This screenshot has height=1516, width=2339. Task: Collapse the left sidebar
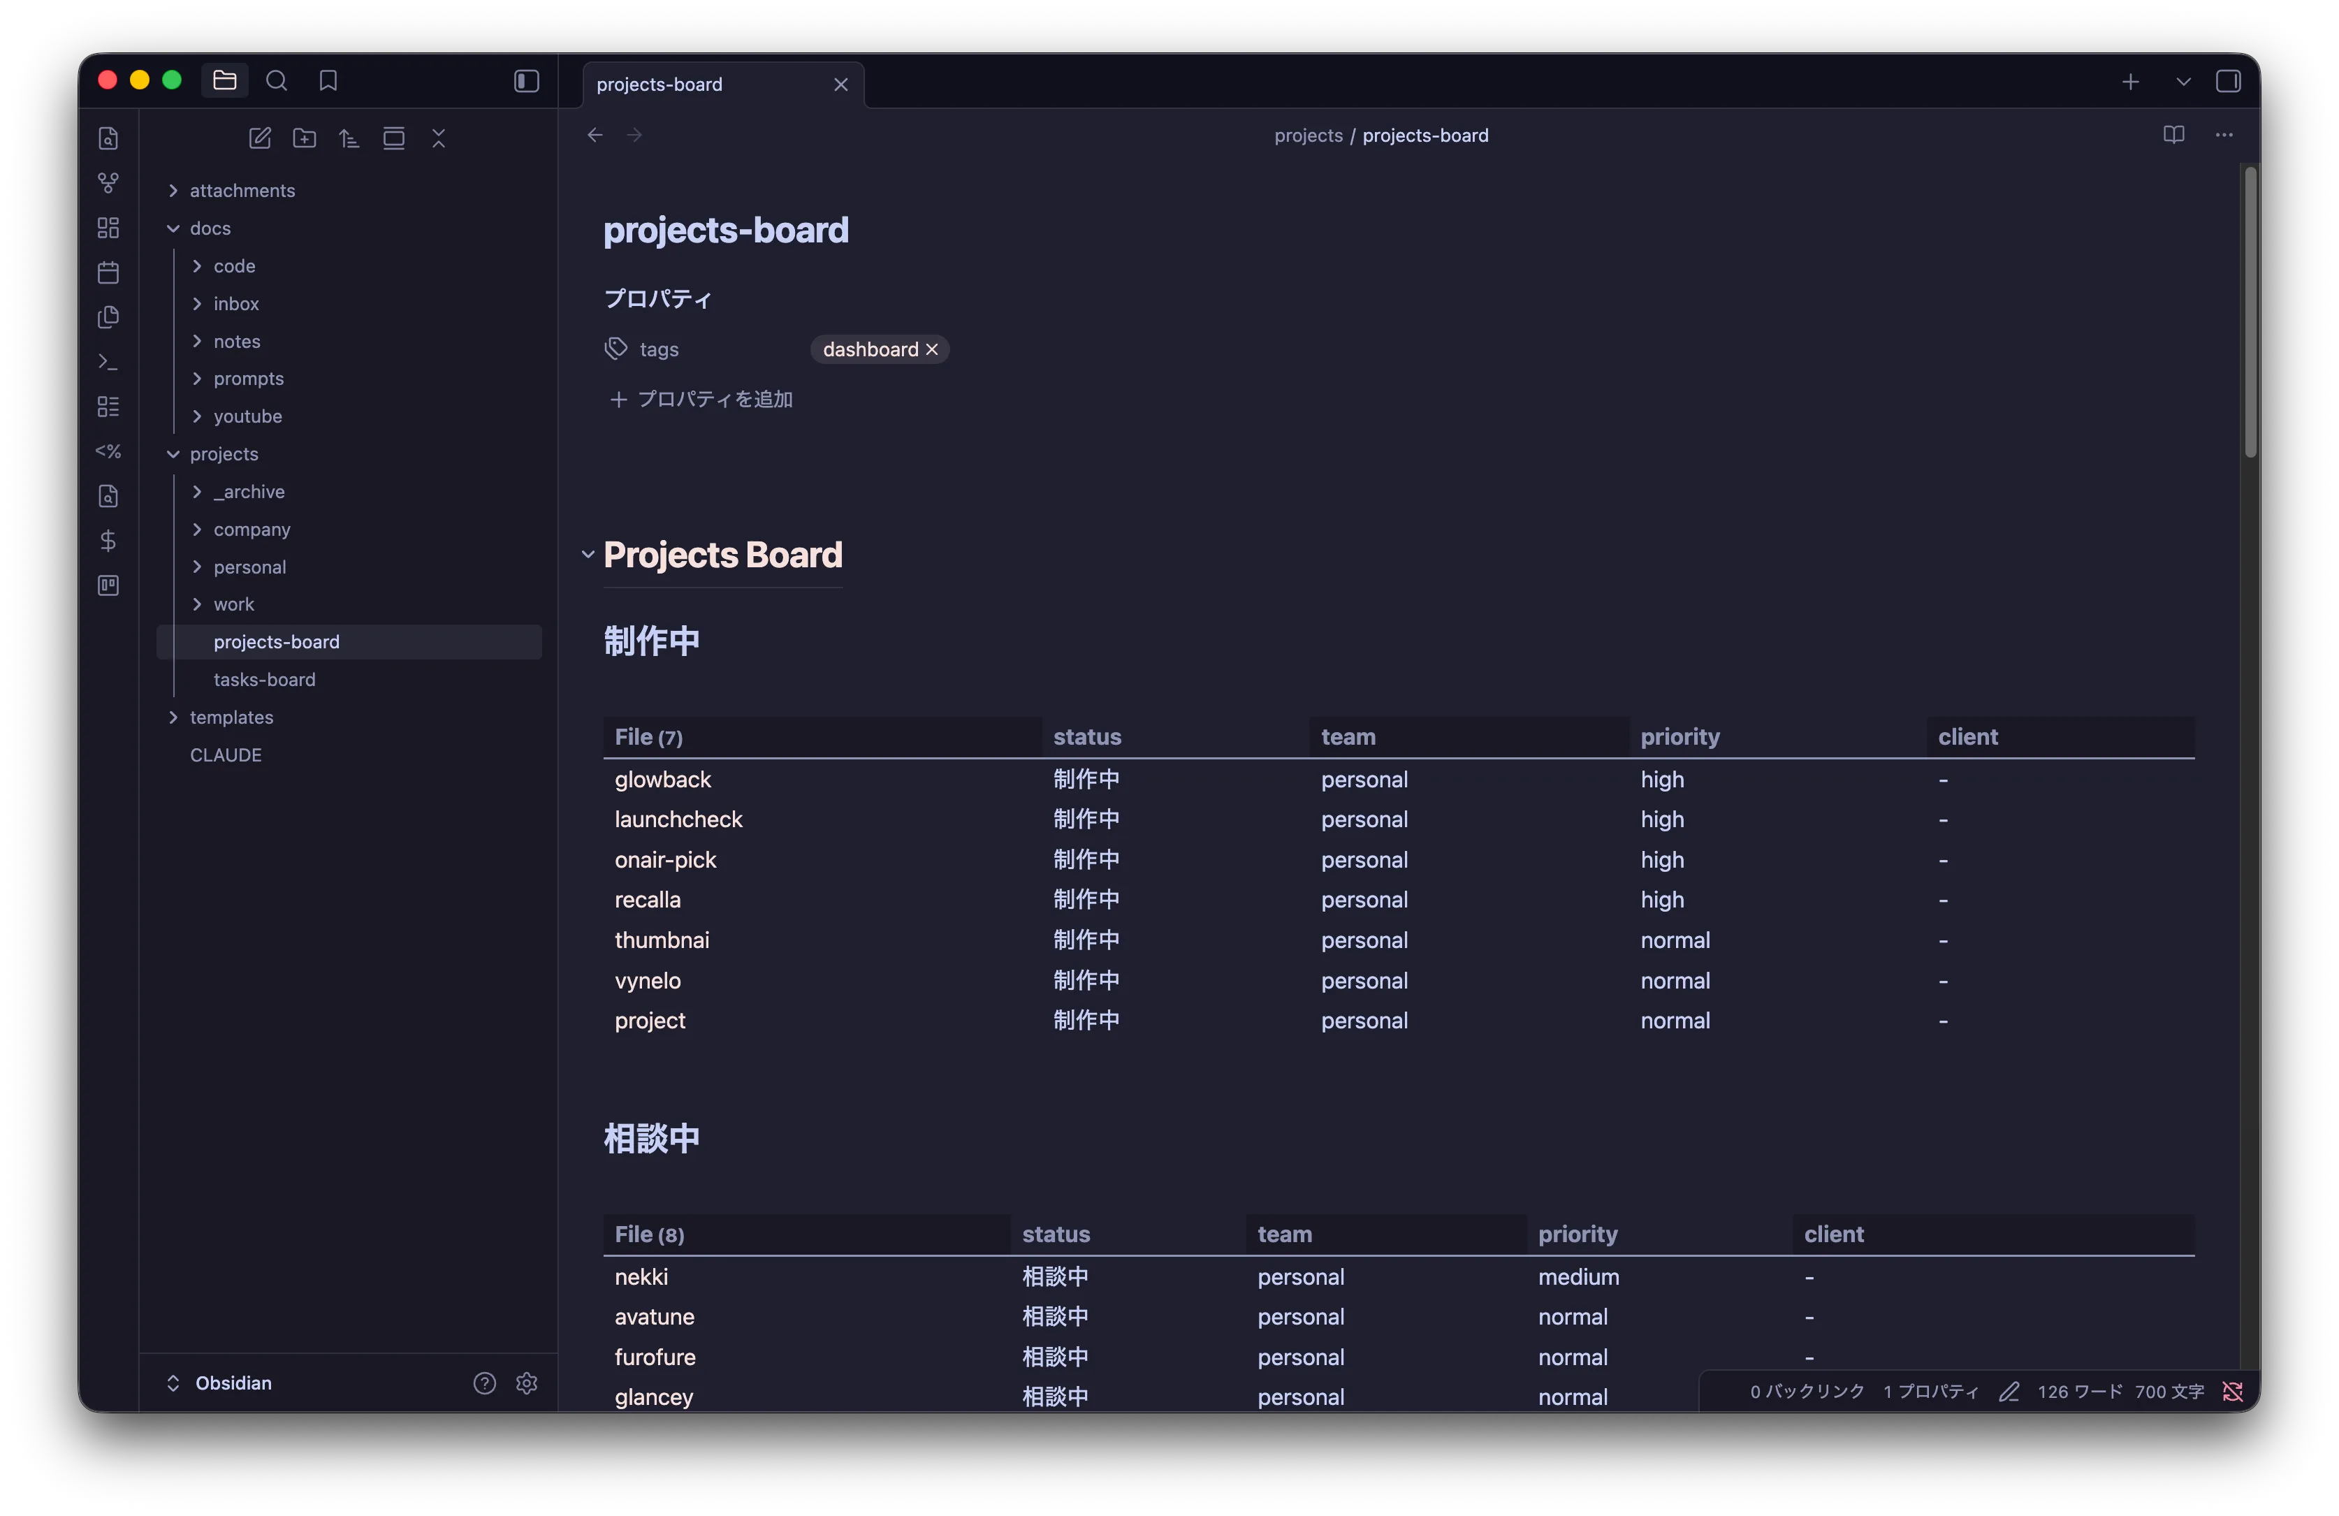(x=526, y=80)
